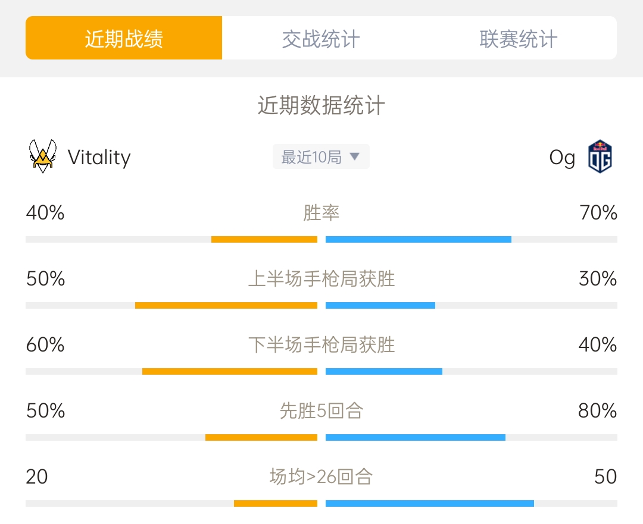Image resolution: width=643 pixels, height=524 pixels.
Task: Click the OG Red Bull team logo
Action: tap(600, 156)
